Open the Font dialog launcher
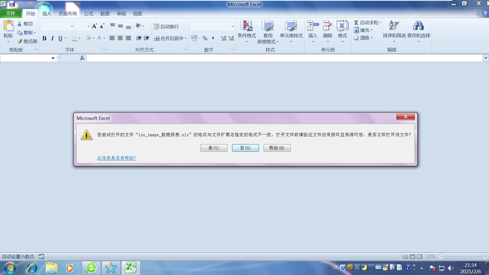 click(x=104, y=49)
